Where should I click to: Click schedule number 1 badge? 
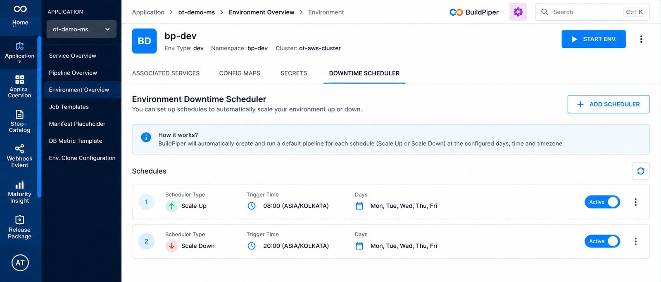click(146, 202)
